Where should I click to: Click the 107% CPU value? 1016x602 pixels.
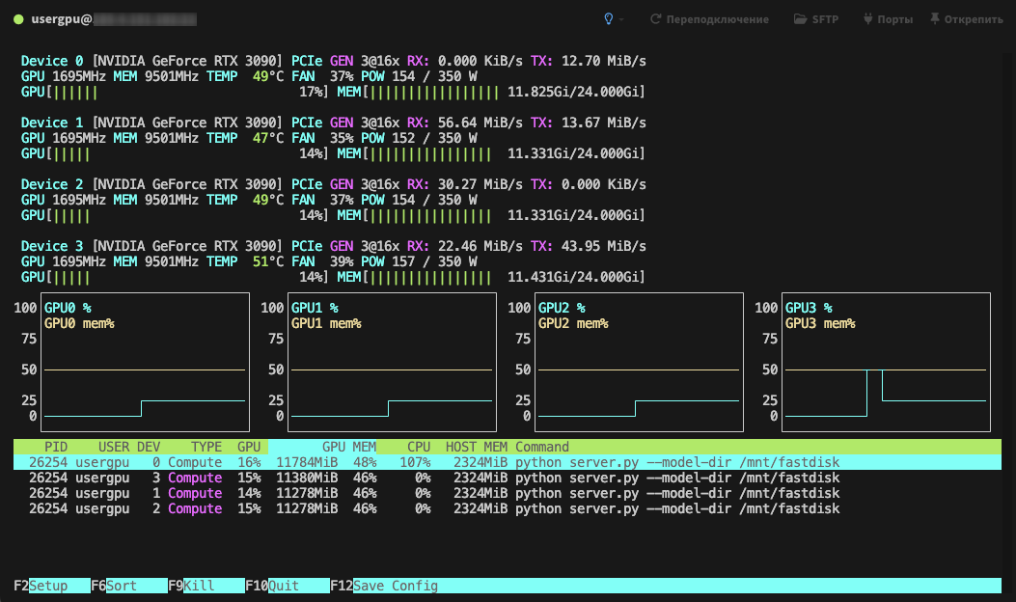click(x=415, y=463)
